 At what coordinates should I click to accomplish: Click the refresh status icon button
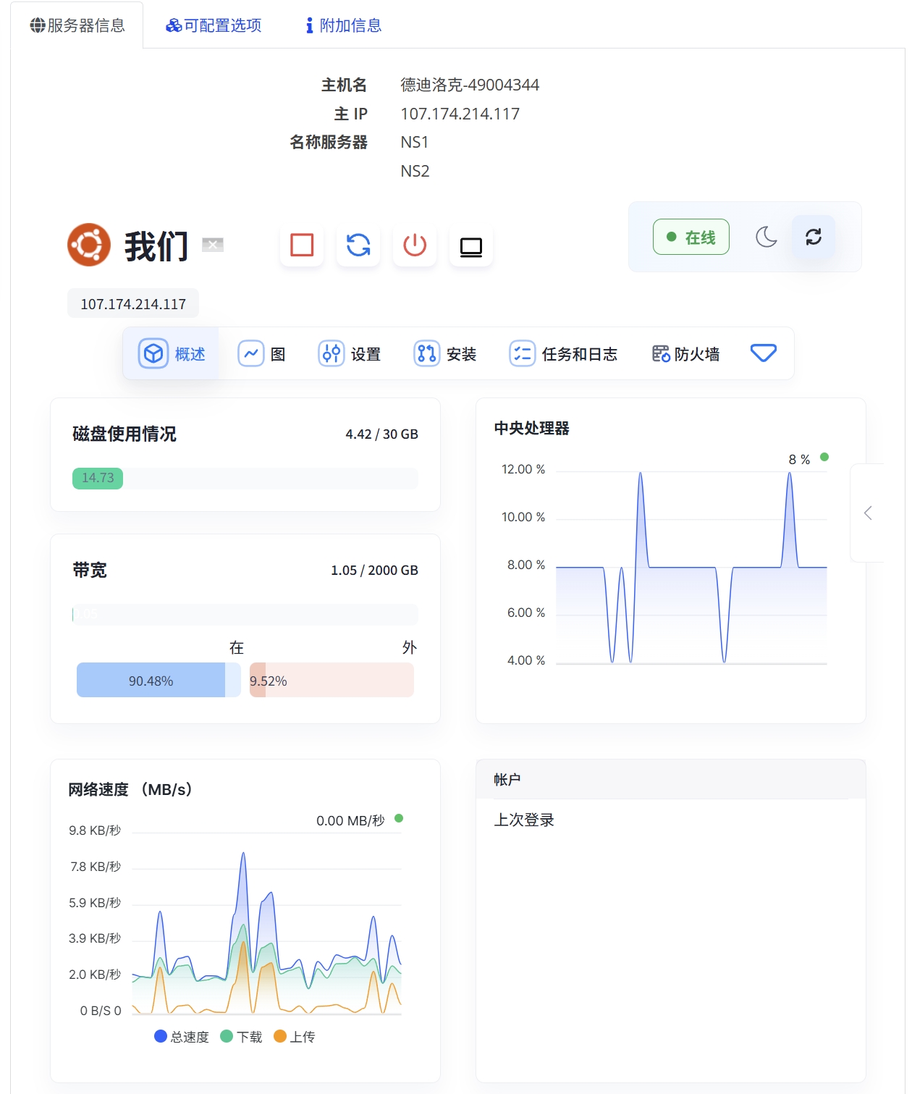click(x=814, y=237)
